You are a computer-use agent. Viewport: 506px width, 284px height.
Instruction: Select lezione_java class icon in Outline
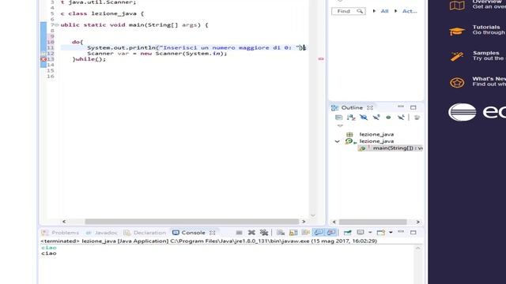(349, 141)
